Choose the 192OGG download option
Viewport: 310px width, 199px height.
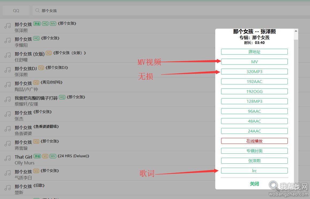254,91
